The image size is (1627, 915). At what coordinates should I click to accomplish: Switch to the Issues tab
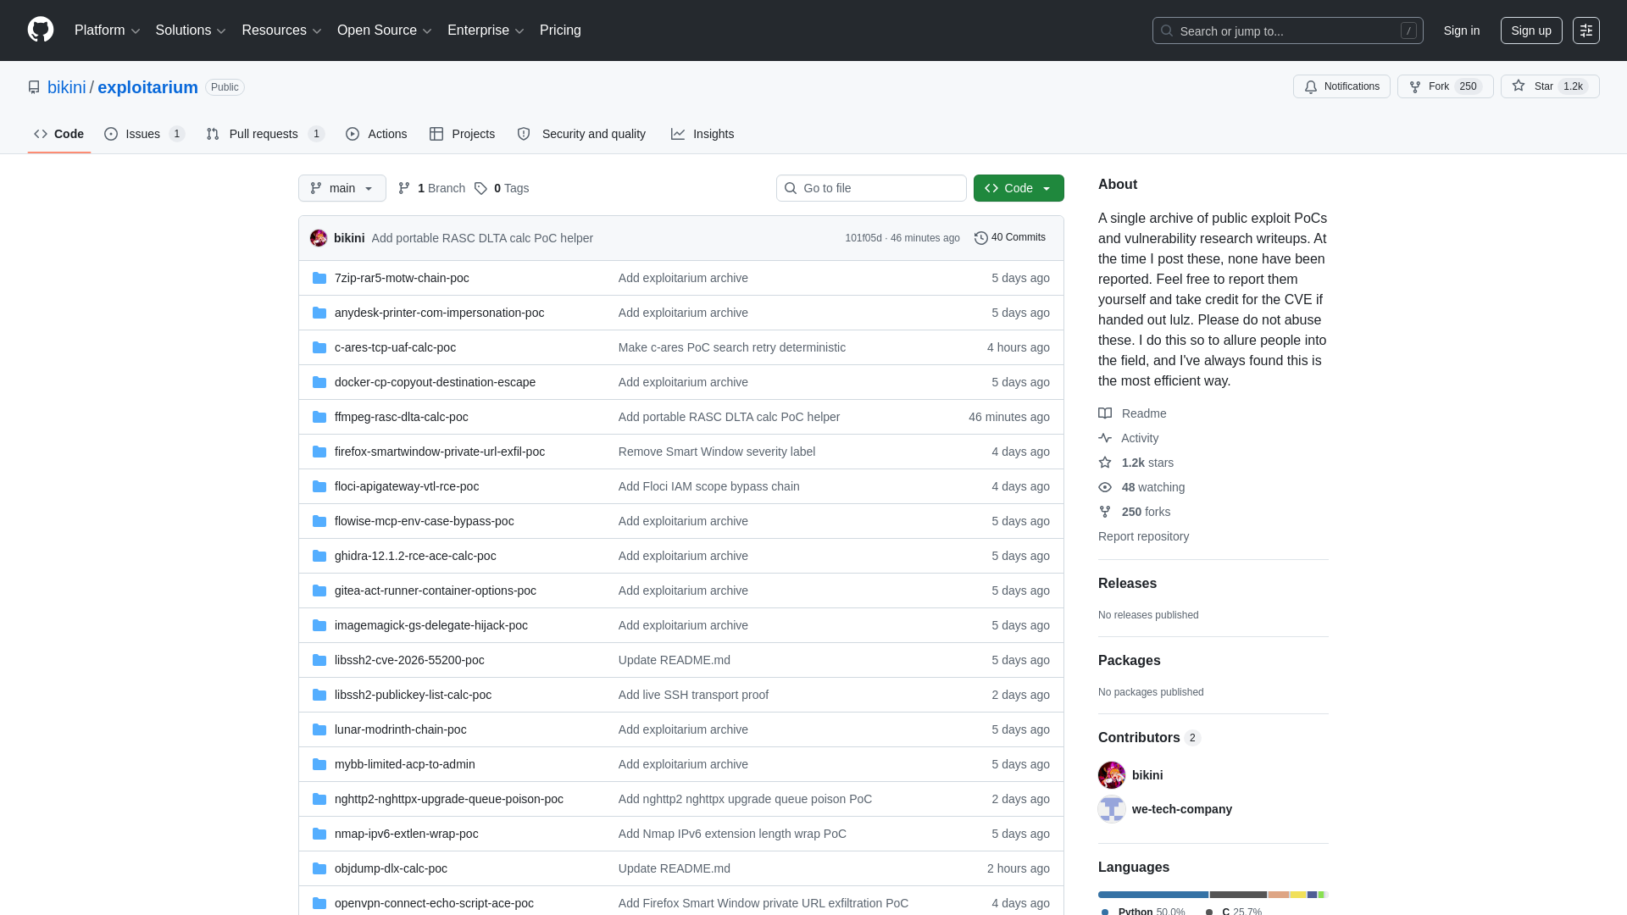tap(145, 134)
